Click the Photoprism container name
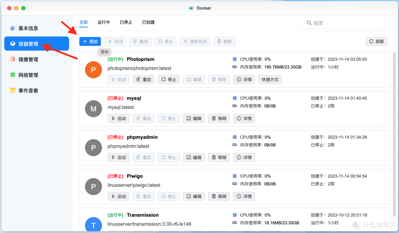 click(x=140, y=59)
